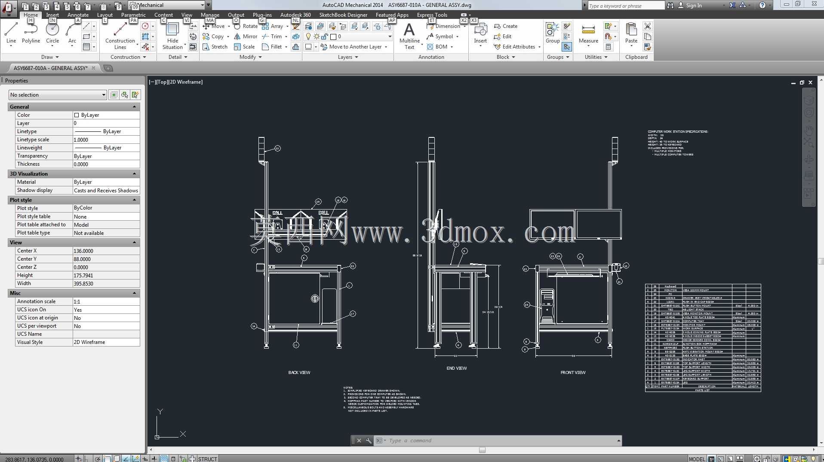824x462 pixels.
Task: Toggle layer freeze sun icon in Layers panel
Action: pyautogui.click(x=317, y=36)
